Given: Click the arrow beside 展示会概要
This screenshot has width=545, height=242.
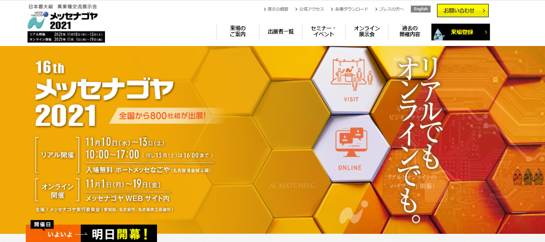Looking at the screenshot, I should [x=265, y=9].
